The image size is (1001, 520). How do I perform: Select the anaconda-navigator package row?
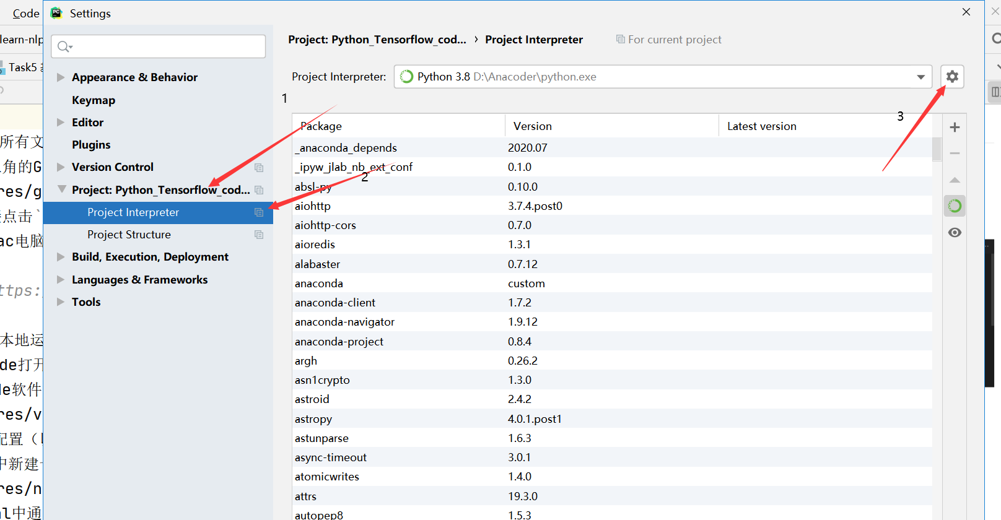click(x=612, y=322)
